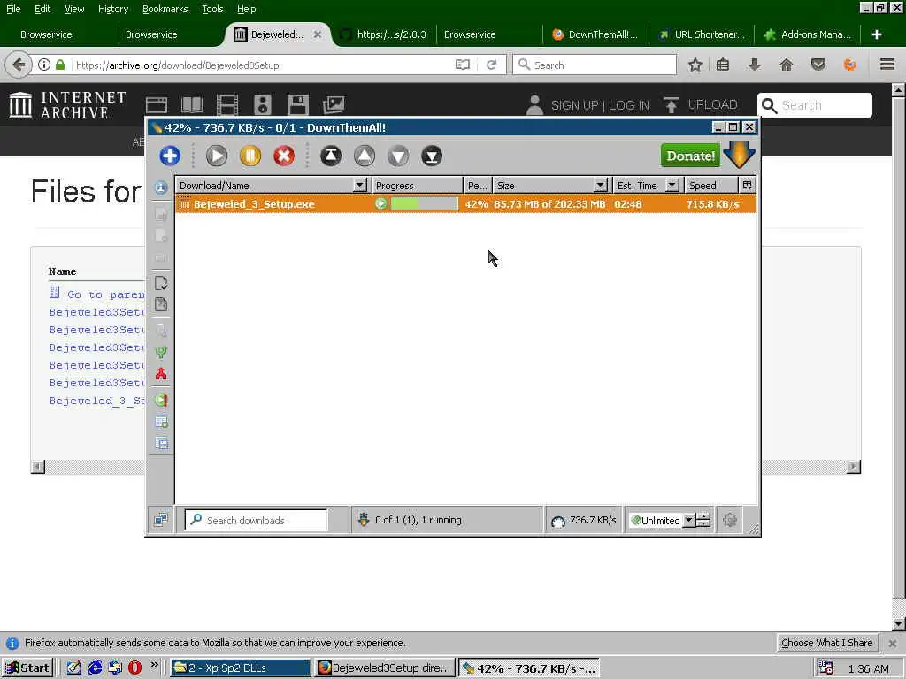The height and width of the screenshot is (679, 906).
Task: Open Size column filter dropdown
Action: 601,186
